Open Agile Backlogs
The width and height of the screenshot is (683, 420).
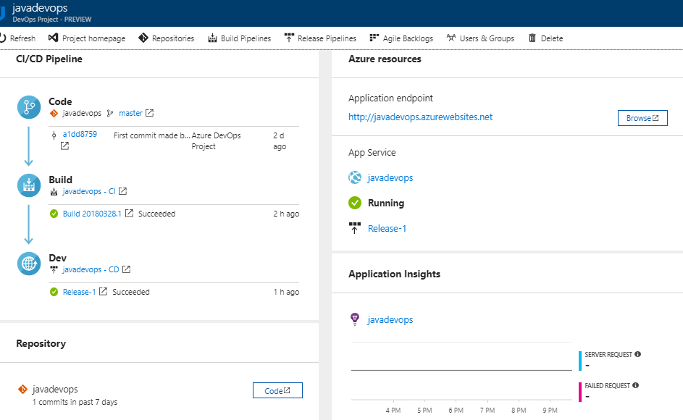[x=401, y=38]
